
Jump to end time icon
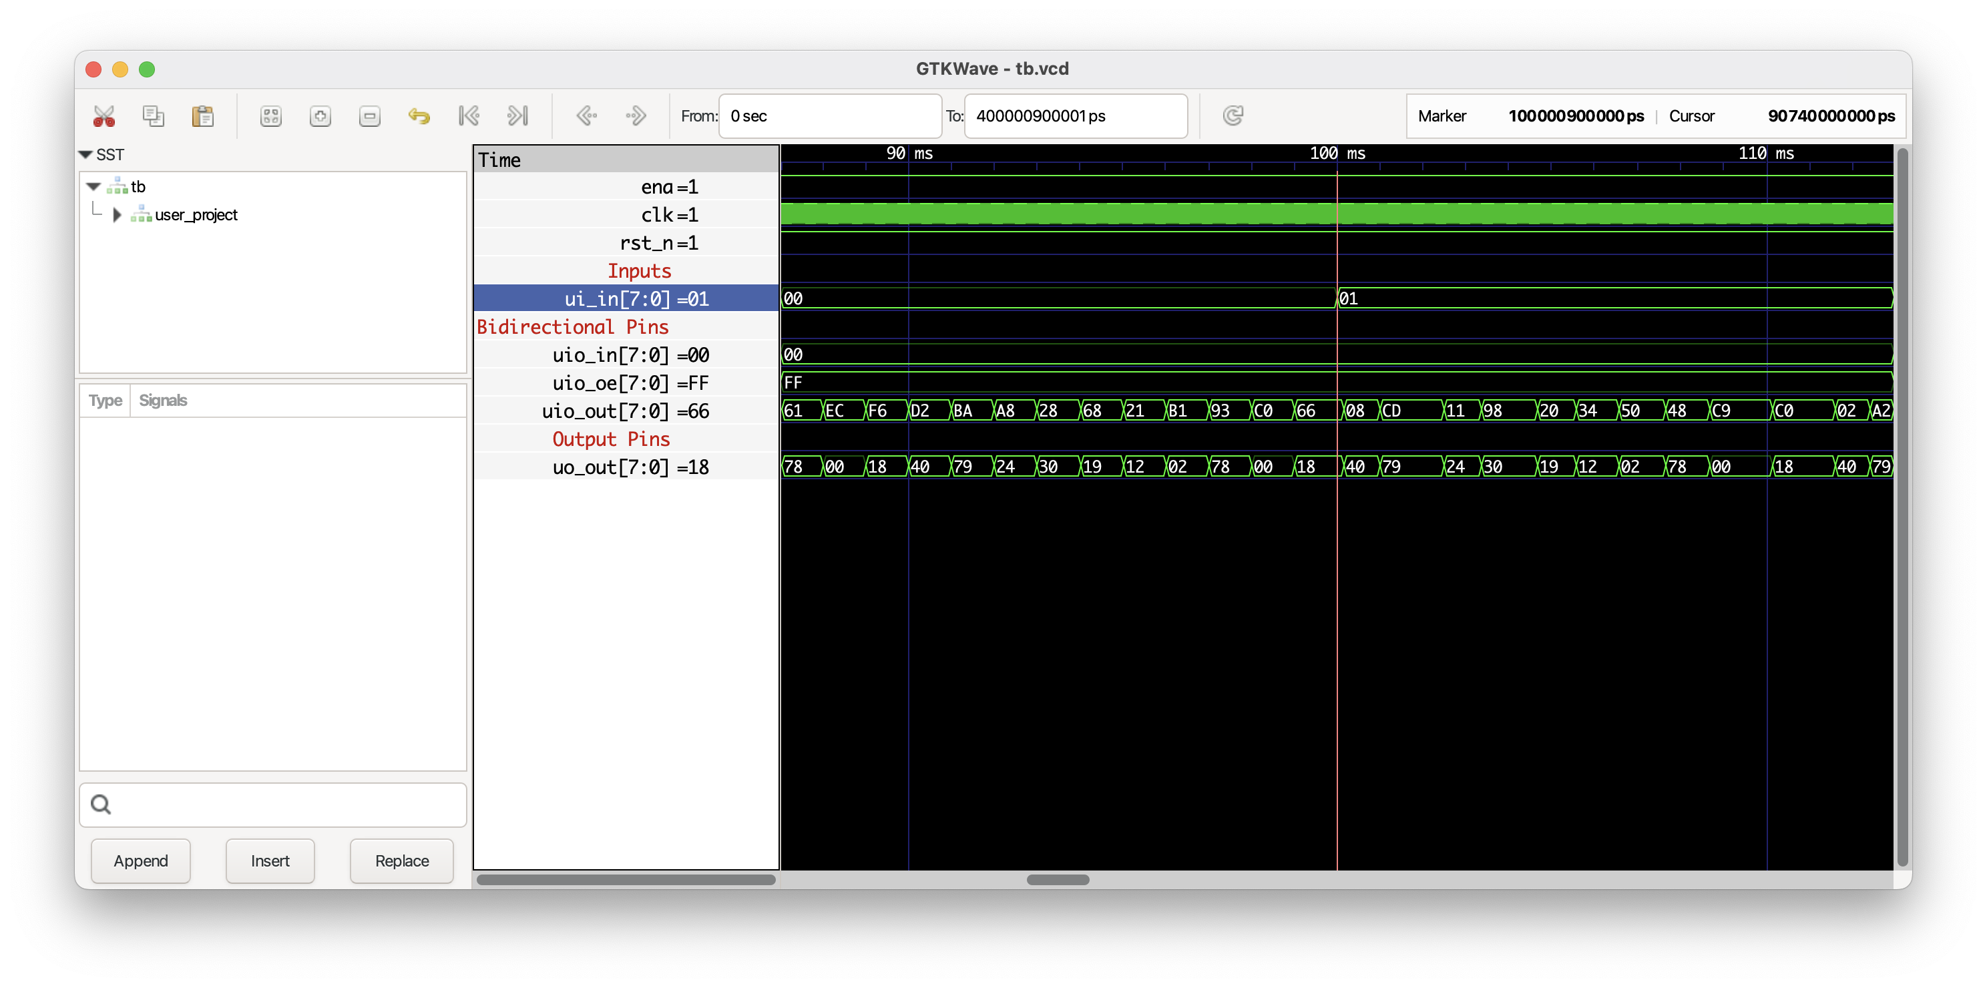tap(517, 116)
